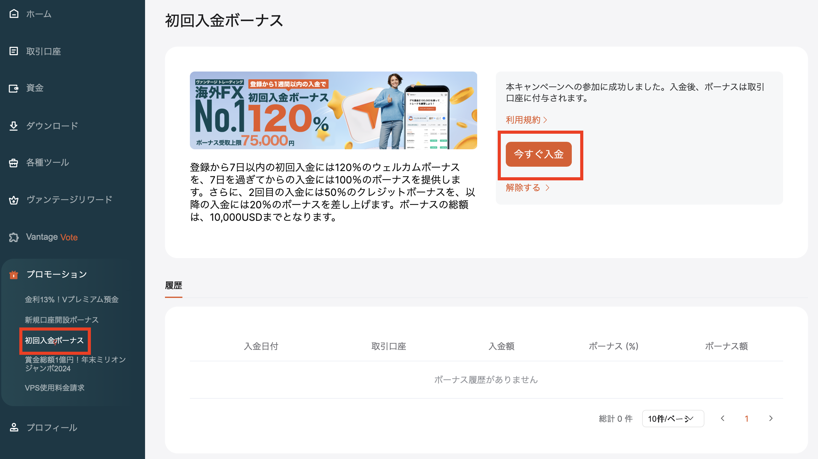This screenshot has height=459, width=818.
Task: Click the プロフィール person icon
Action: point(14,427)
